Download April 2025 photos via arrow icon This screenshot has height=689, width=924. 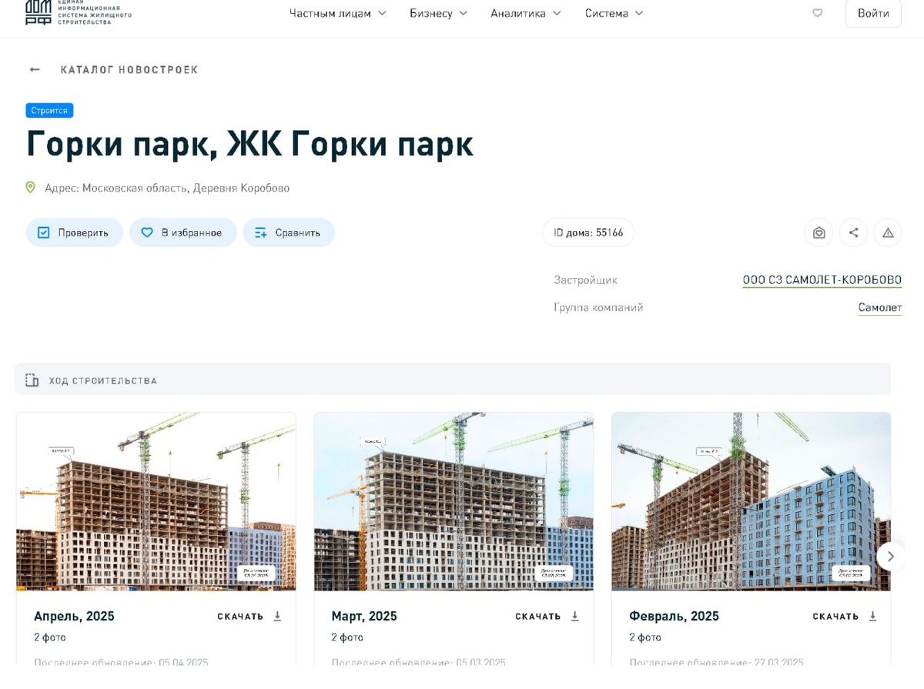278,616
